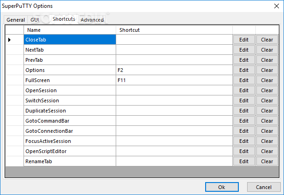Switch to the General tab
Viewport: 284px width, 195px height.
tap(16, 19)
